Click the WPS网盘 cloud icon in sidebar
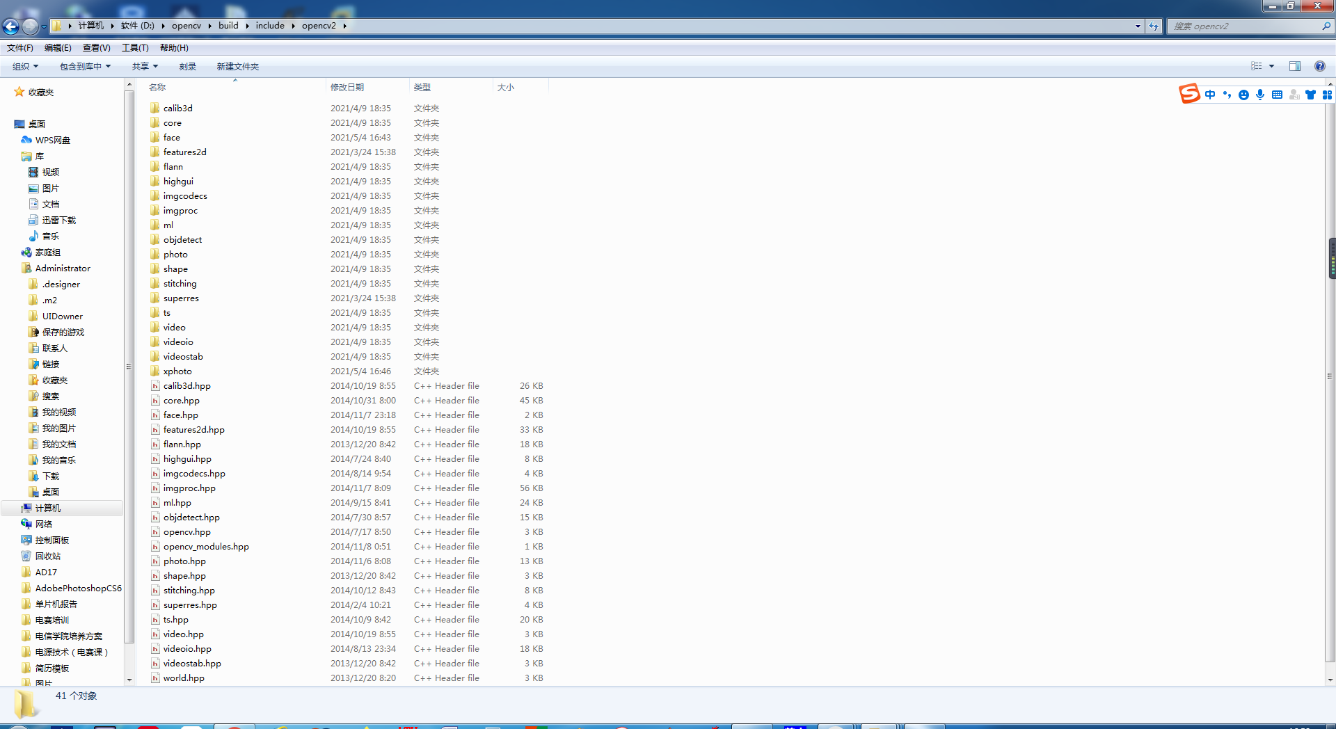This screenshot has width=1336, height=729. pyautogui.click(x=26, y=140)
